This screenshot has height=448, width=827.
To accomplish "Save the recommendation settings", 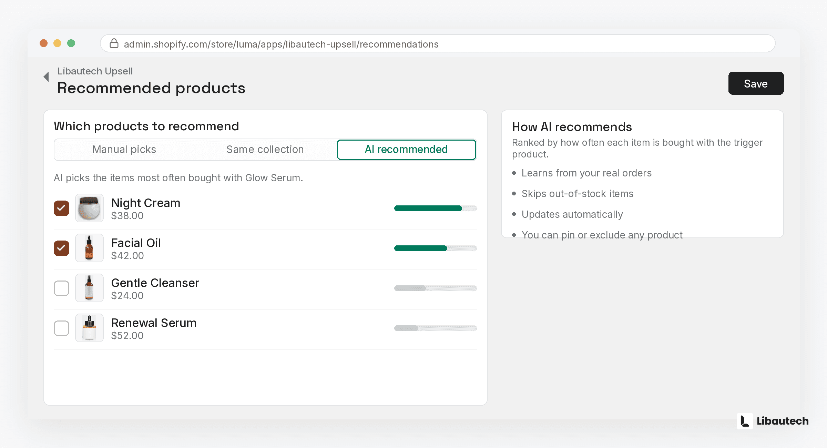I will click(756, 83).
